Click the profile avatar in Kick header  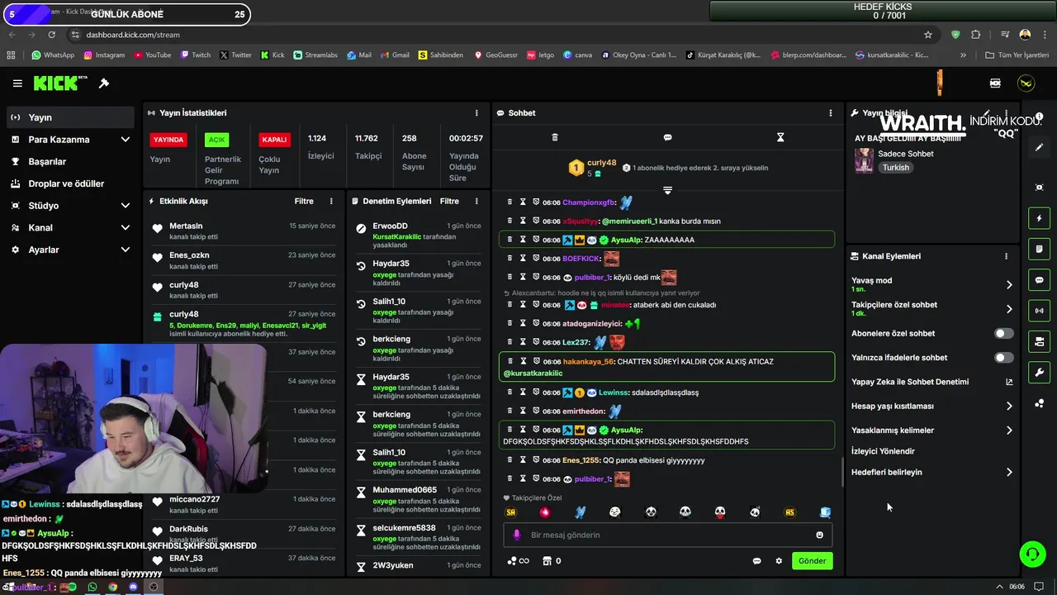tap(1026, 83)
